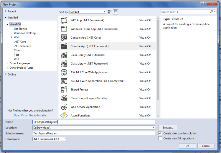
Task: Click the WCF Service Application gear icon
Action: coord(64,107)
